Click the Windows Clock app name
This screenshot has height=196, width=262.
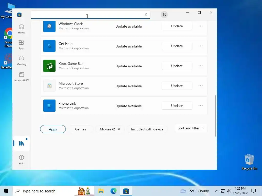coord(71,24)
